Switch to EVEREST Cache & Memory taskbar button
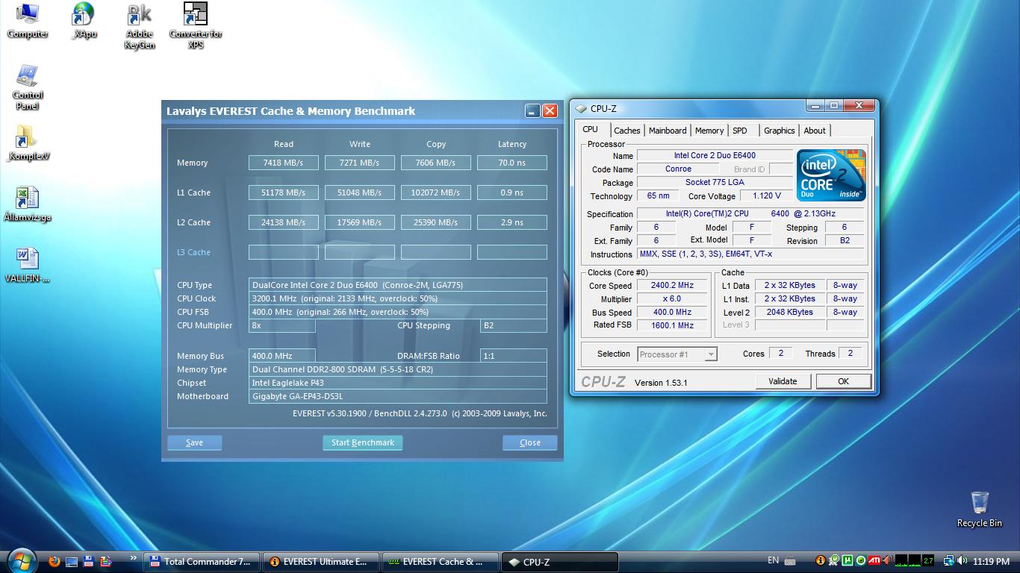Viewport: 1020px width, 573px height. (x=441, y=562)
